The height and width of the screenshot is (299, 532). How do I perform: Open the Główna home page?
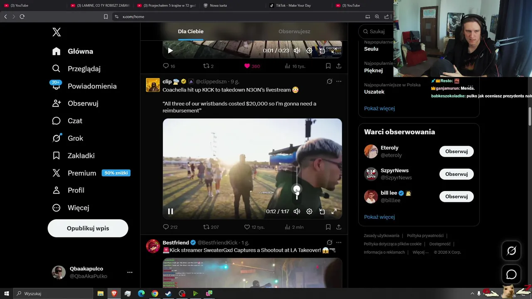73,51
